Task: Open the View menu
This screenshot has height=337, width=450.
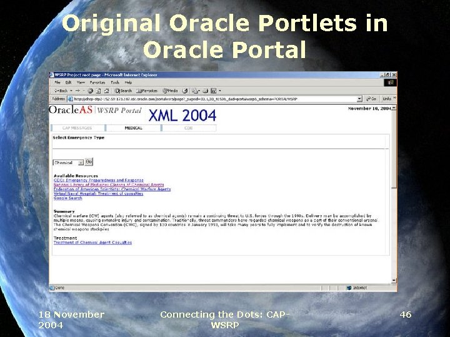Action: point(81,82)
